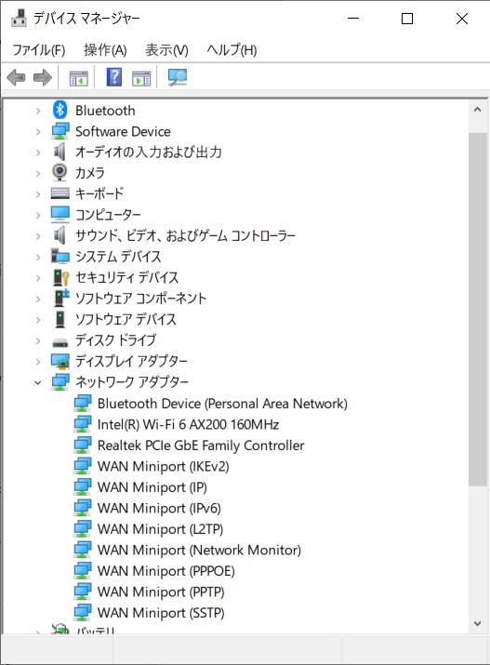Expand the キーボード node
The height and width of the screenshot is (665, 490).
tap(38, 194)
